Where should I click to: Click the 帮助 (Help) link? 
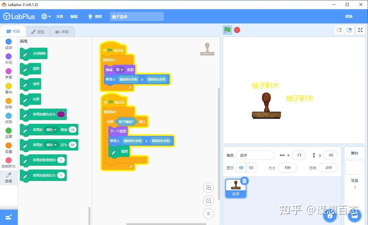348,16
